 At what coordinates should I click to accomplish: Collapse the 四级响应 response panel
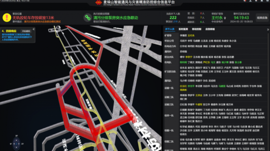[x=34, y=29]
